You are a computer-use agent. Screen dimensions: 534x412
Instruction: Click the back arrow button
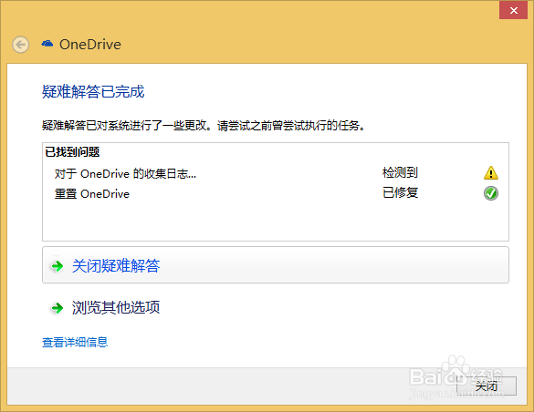20,45
